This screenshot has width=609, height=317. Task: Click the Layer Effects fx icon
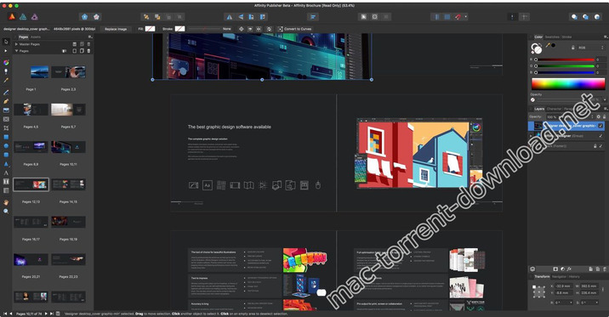(569, 269)
